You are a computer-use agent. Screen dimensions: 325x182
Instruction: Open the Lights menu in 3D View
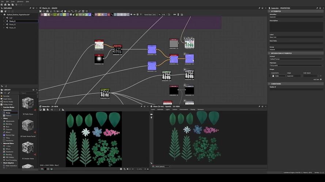pyautogui.click(x=168, y=110)
